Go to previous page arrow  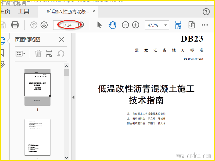pos(34,25)
